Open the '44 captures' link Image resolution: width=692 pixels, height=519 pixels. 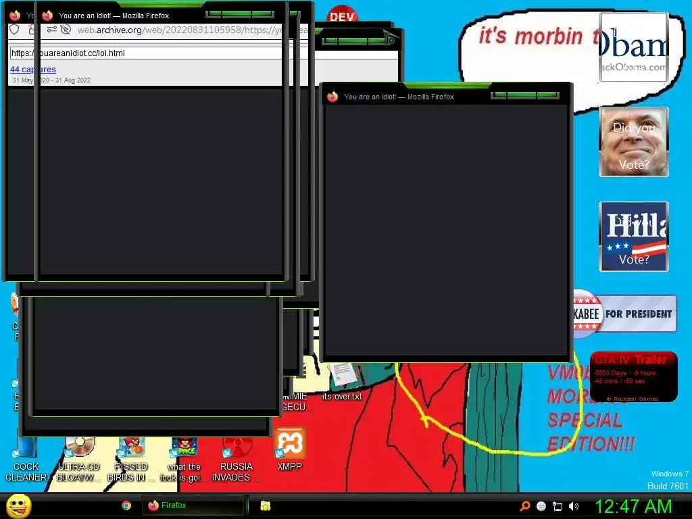[32, 70]
